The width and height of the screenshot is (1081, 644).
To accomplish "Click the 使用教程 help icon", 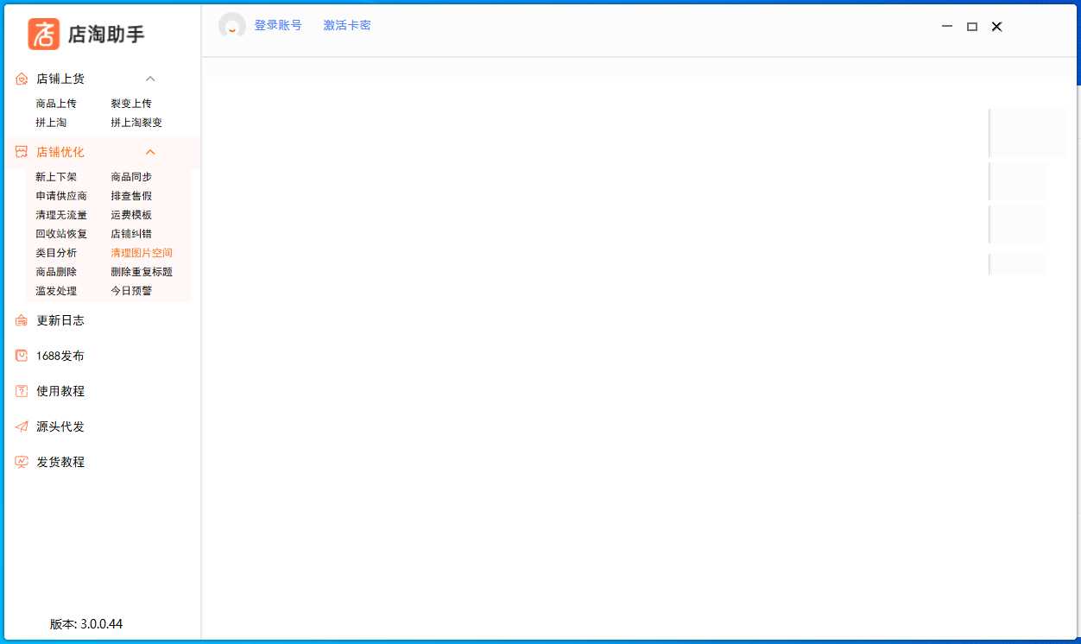I will [x=21, y=391].
